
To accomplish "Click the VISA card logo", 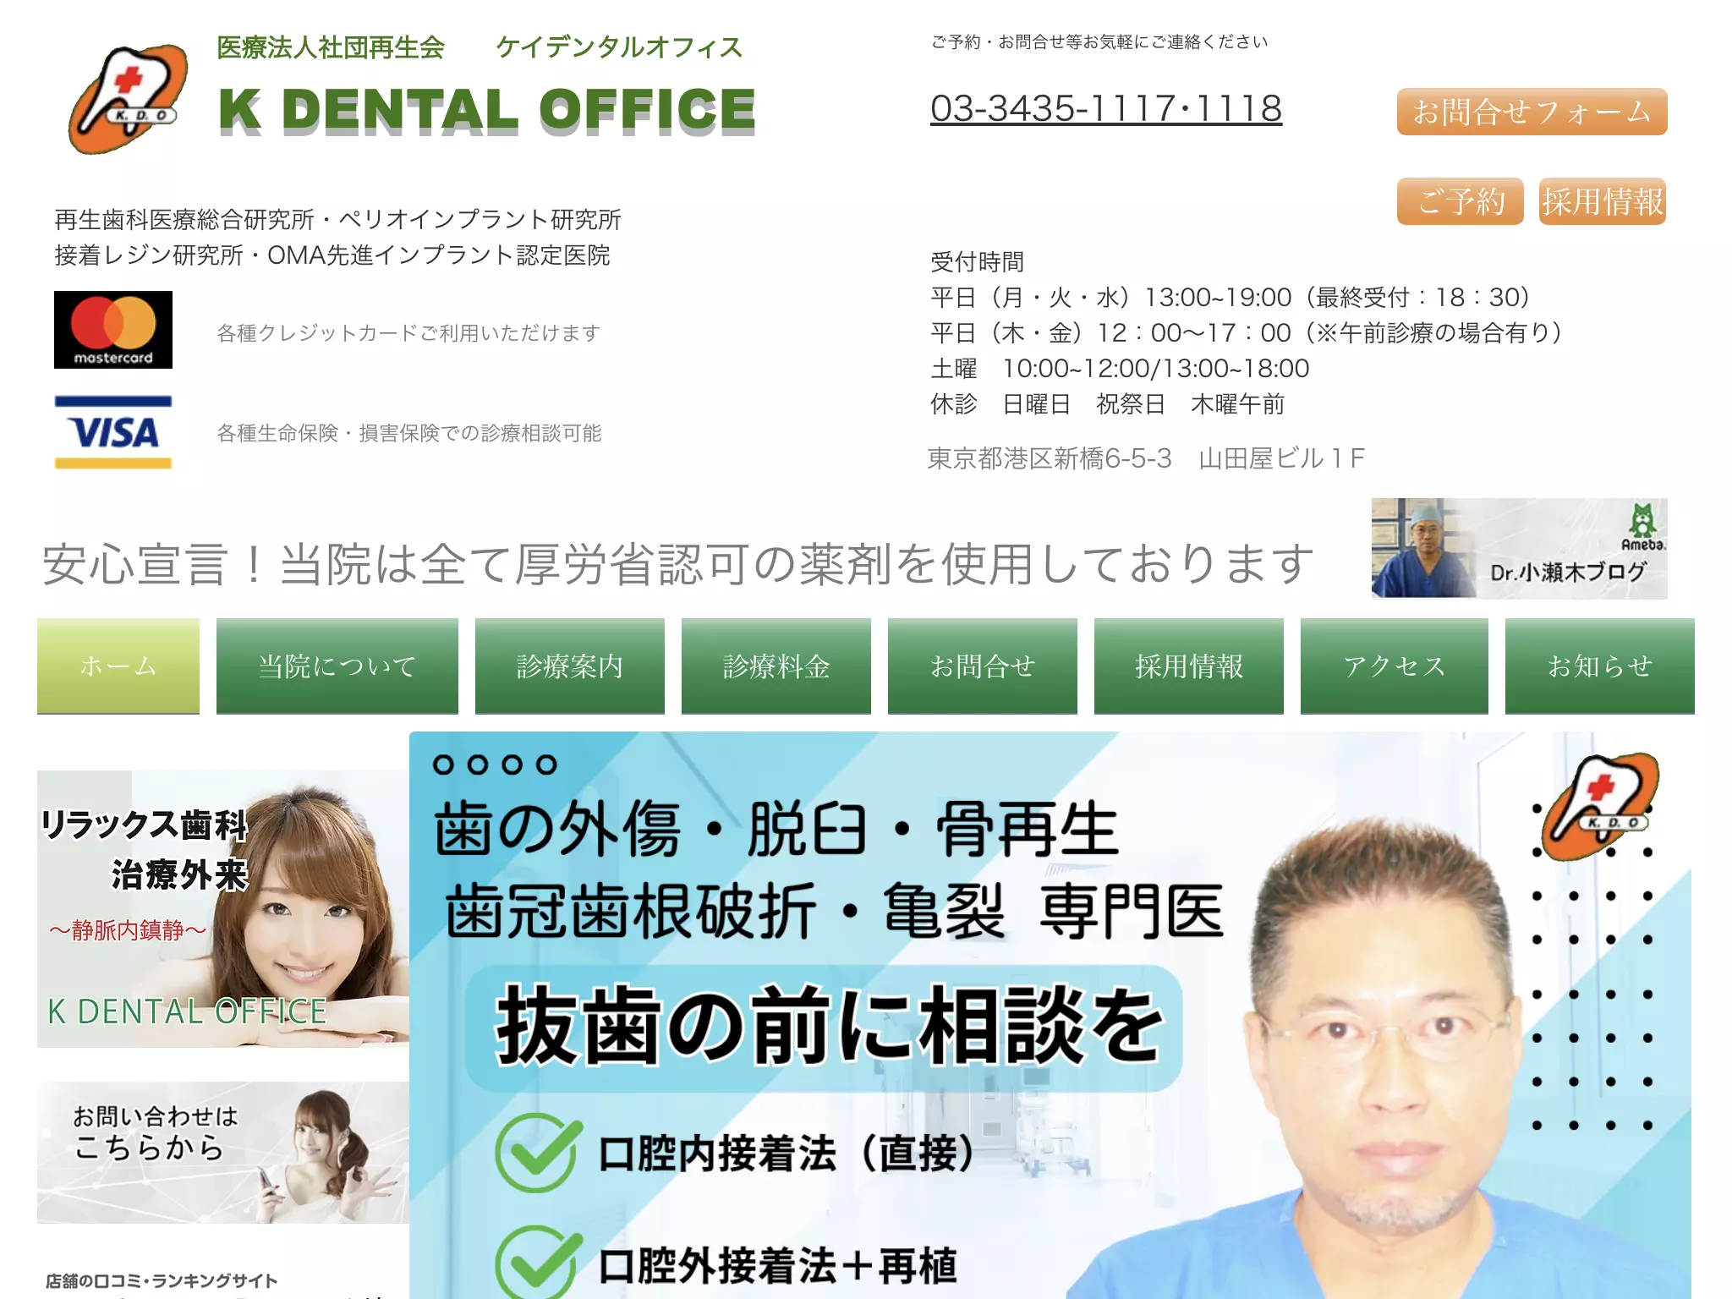I will tap(113, 432).
